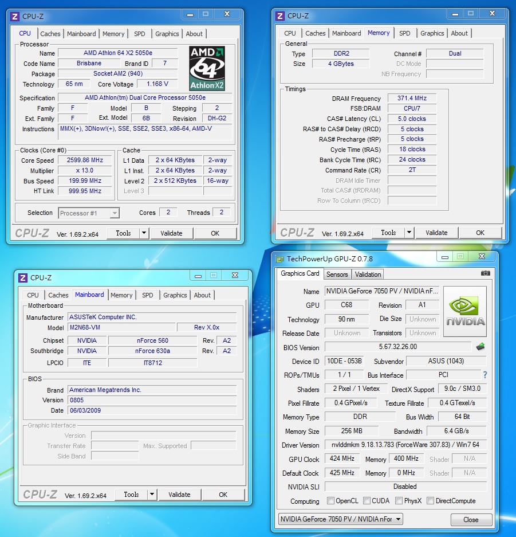Select Mainboard tab in CPU window
The height and width of the screenshot is (537, 516).
[81, 34]
